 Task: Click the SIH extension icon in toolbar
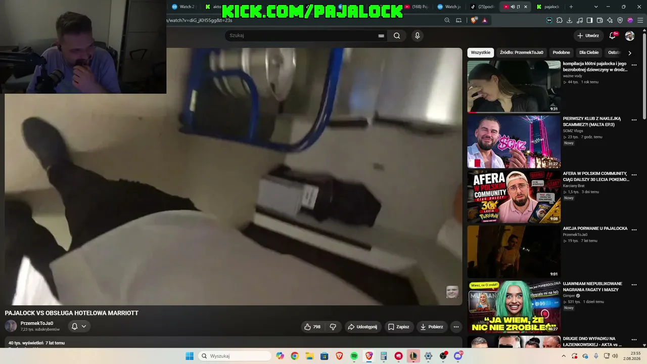click(x=549, y=20)
